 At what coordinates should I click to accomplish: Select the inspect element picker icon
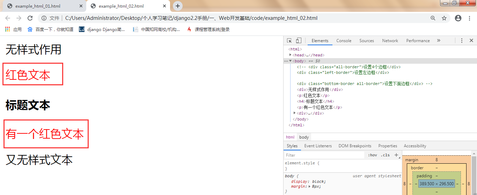[x=289, y=41]
